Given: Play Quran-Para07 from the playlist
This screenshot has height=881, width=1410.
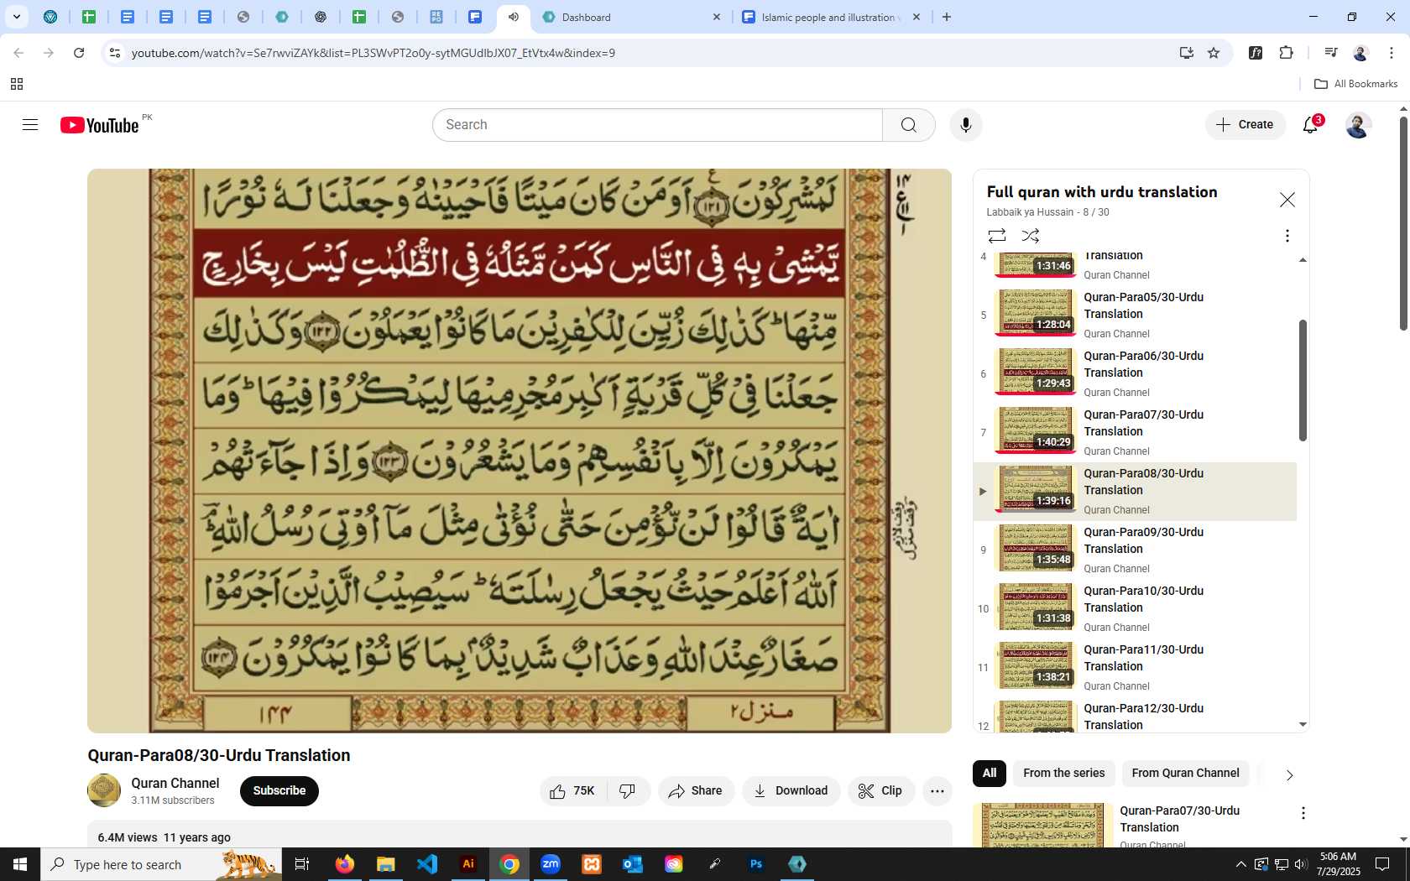Looking at the screenshot, I should point(1135,432).
